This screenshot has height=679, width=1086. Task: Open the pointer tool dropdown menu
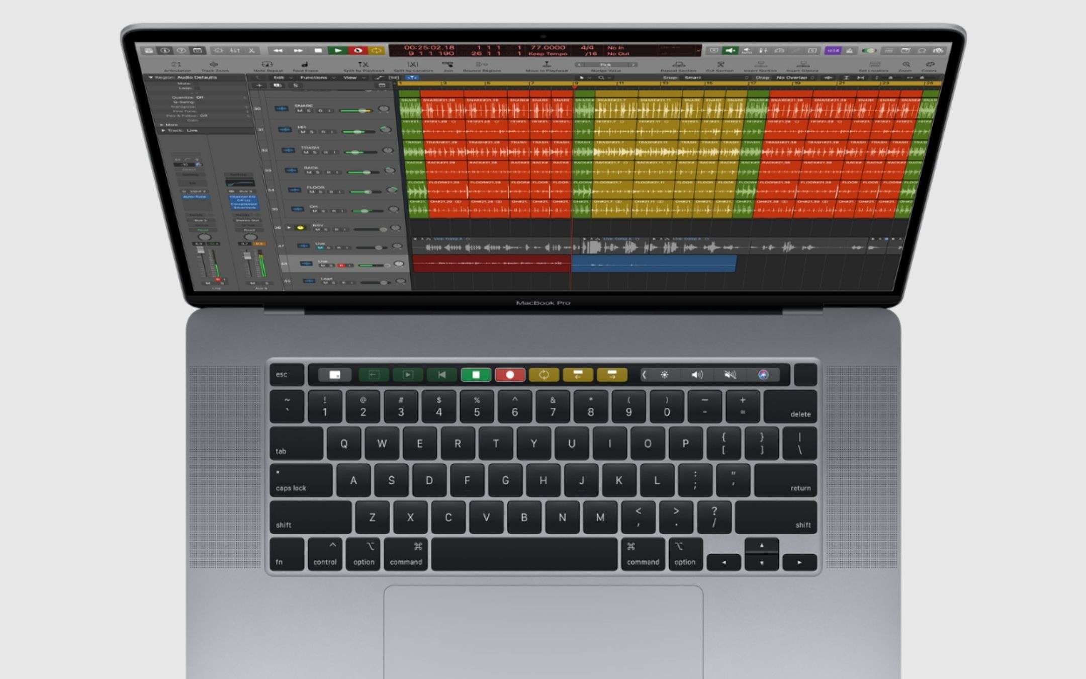[x=584, y=77]
